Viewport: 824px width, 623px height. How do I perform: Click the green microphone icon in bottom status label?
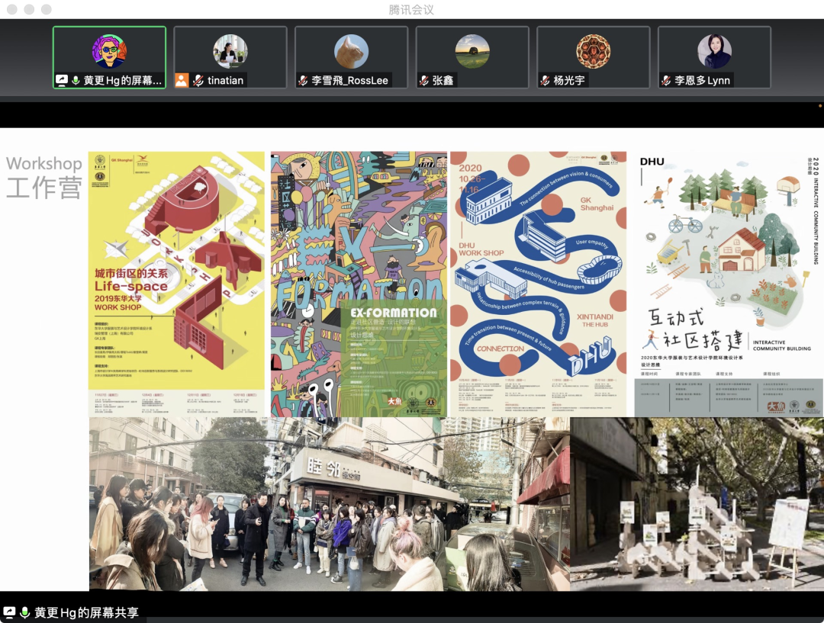(x=24, y=612)
